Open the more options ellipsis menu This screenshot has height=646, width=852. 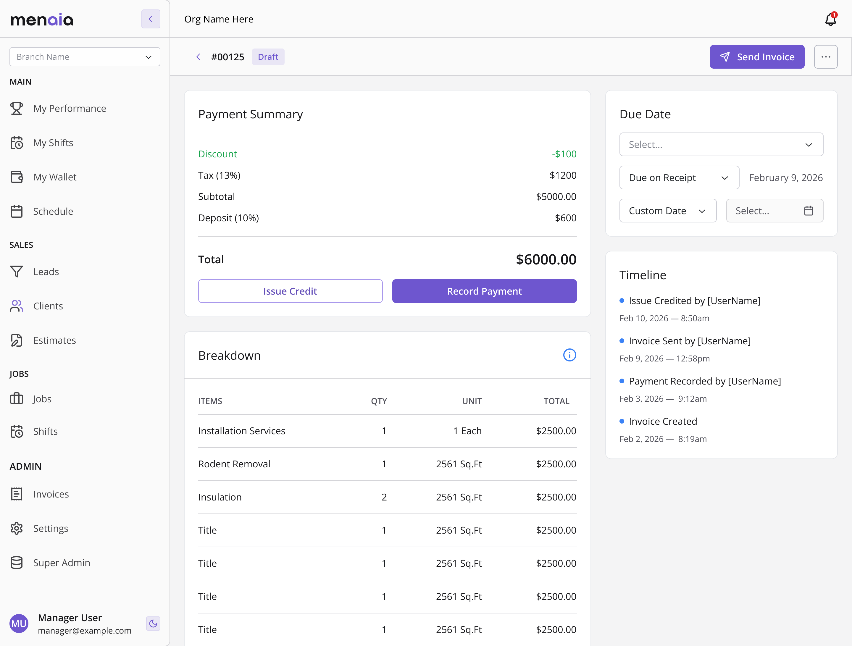[826, 57]
